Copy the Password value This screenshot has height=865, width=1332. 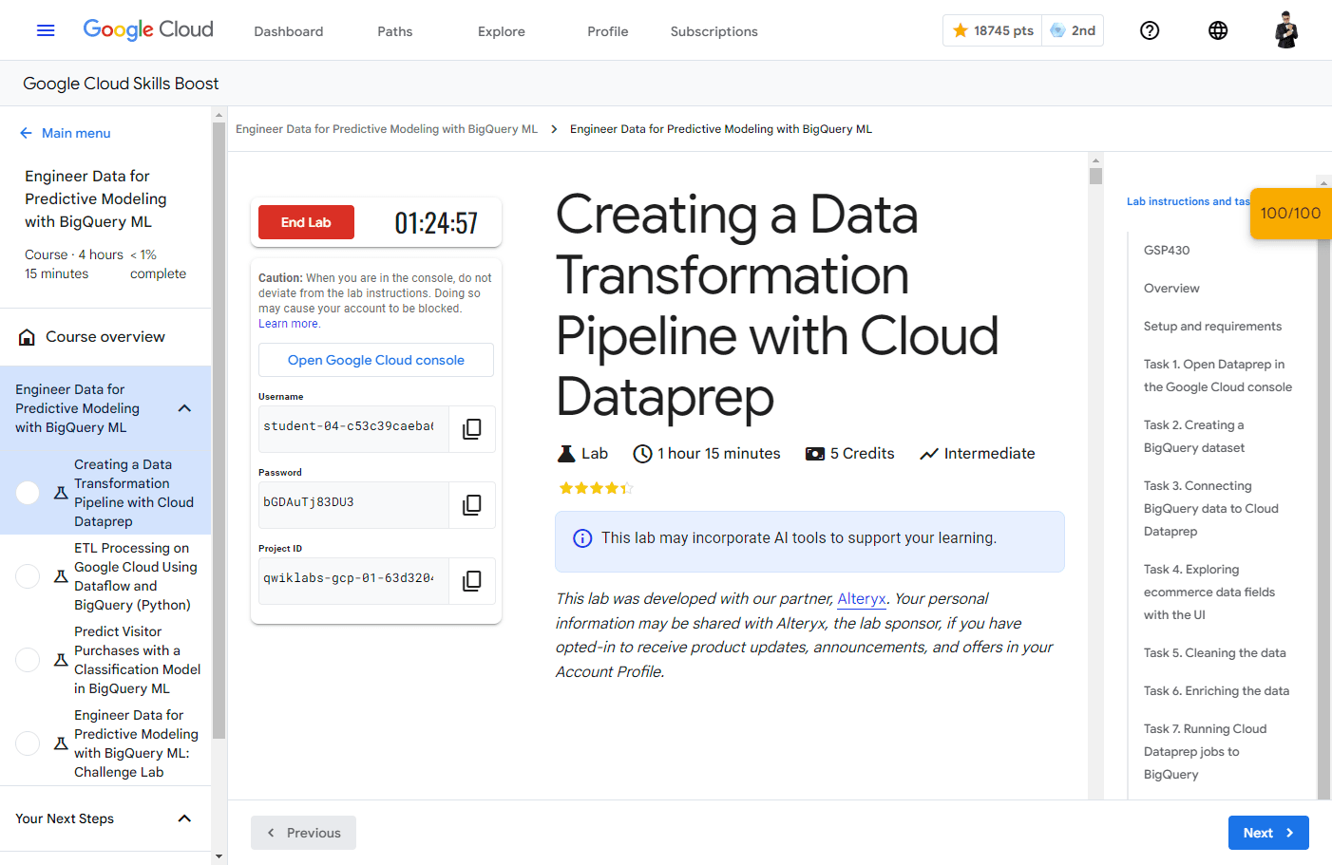[x=471, y=504]
